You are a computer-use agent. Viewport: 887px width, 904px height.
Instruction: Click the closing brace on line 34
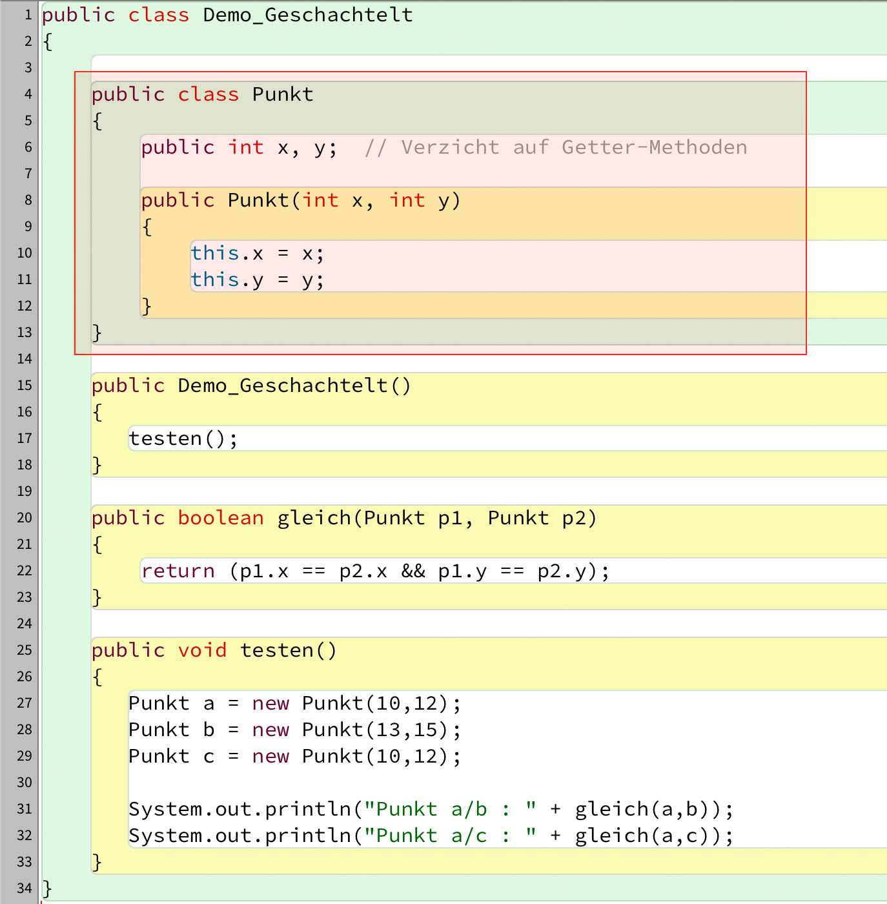(x=47, y=889)
